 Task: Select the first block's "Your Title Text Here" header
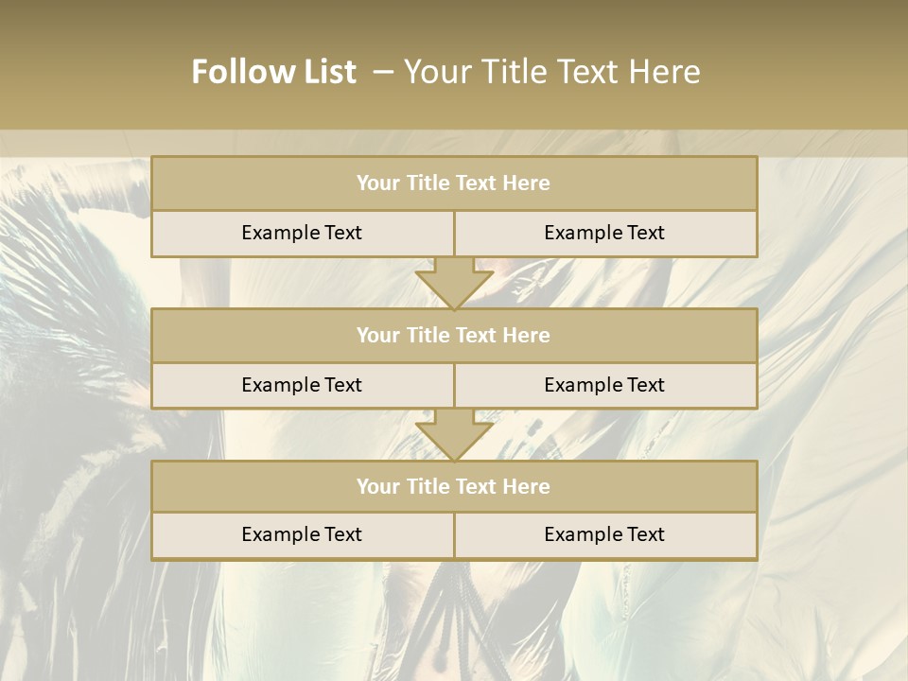[x=453, y=183]
